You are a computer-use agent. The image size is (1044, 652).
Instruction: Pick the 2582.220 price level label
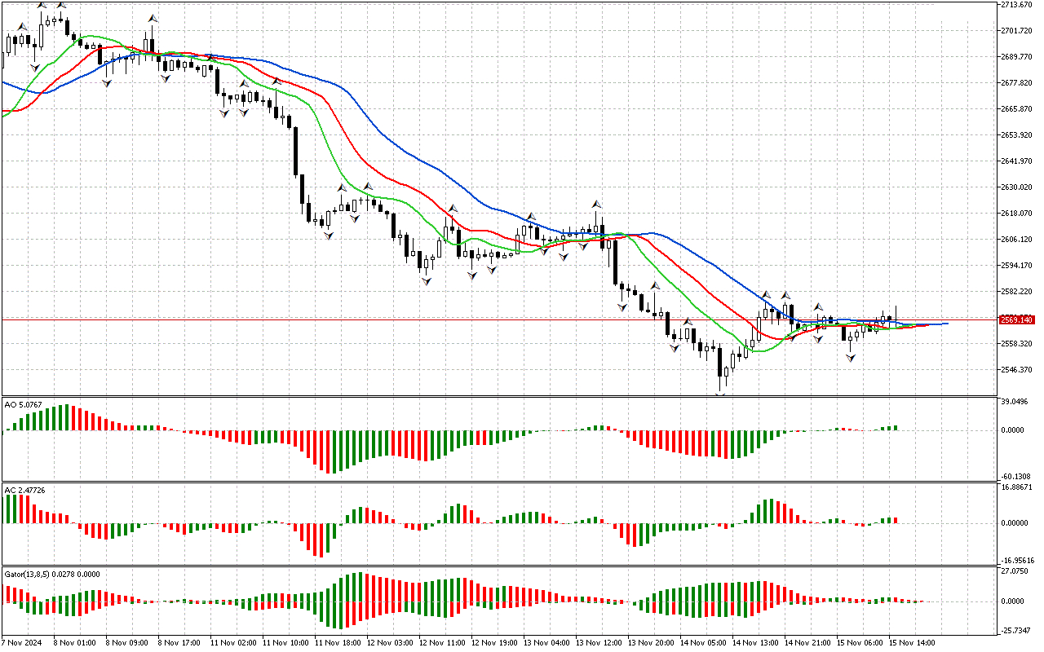tap(1018, 292)
